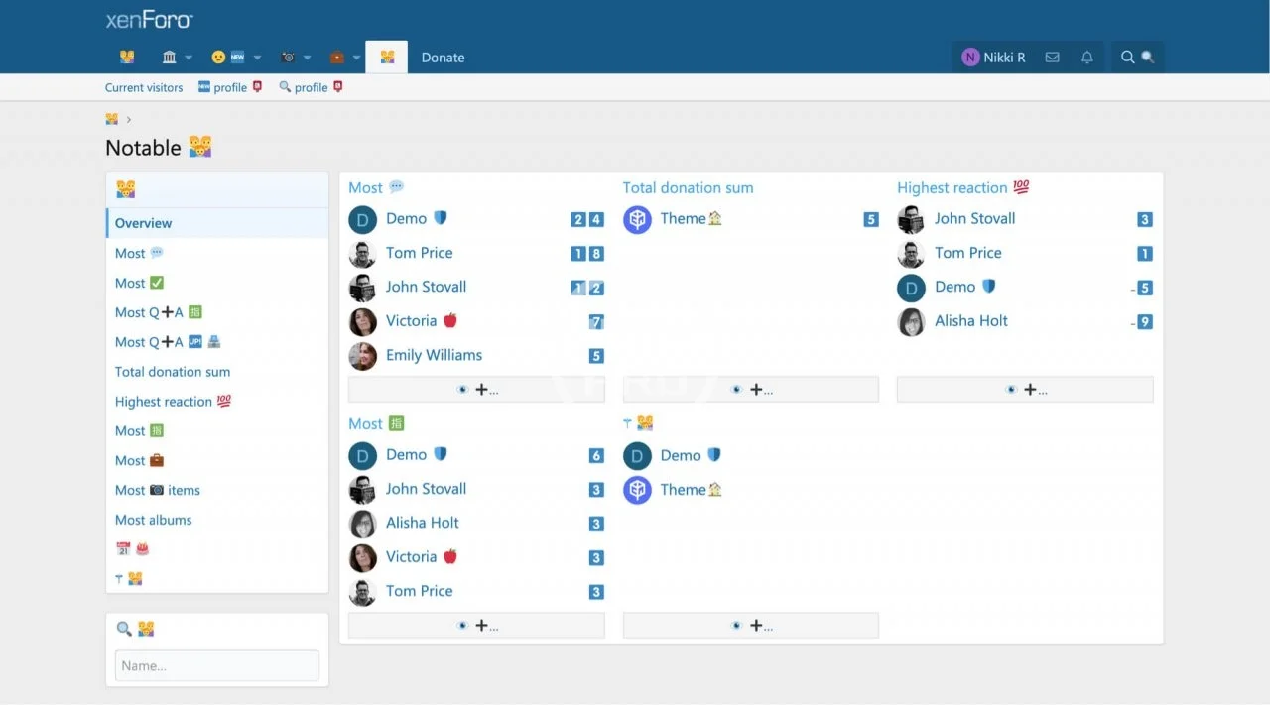Expand the dropdown arrow beside the briefcase icon

click(x=356, y=58)
